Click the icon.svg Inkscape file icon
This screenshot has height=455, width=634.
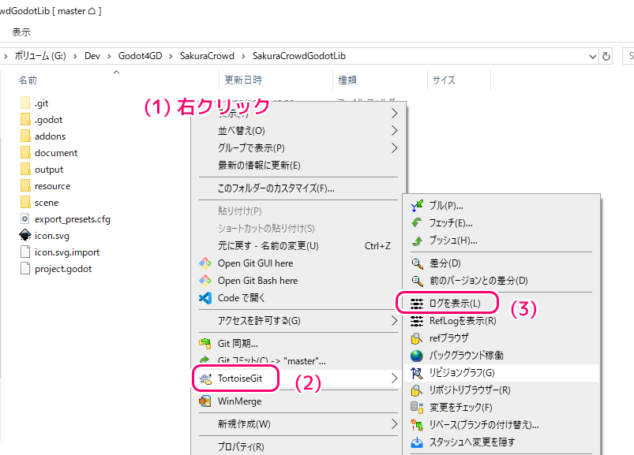25,235
